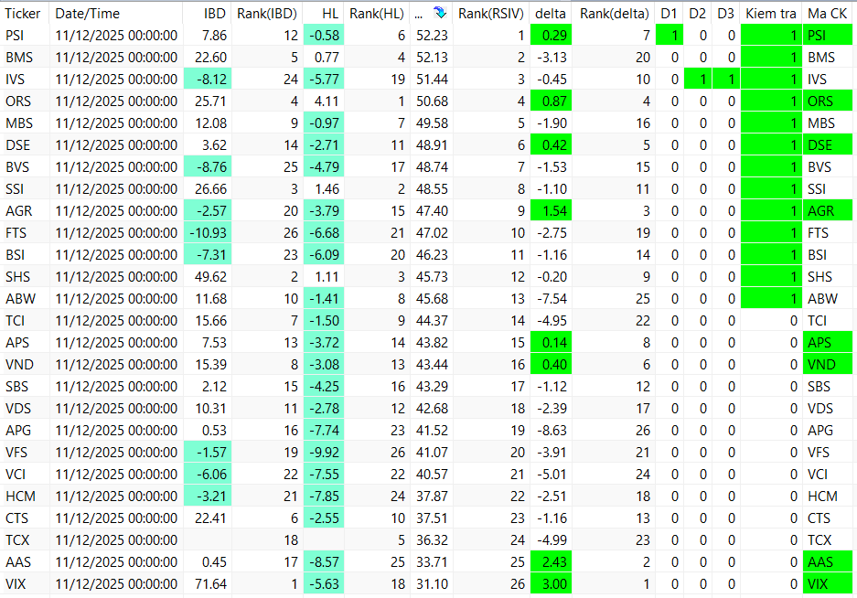
Task: Click the Rank(IBD) column header
Action: click(x=267, y=13)
